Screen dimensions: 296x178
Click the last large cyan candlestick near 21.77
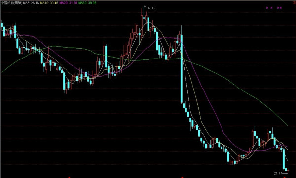point(284,159)
